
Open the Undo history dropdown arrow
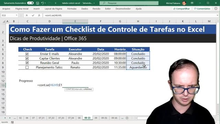pos(45,3)
